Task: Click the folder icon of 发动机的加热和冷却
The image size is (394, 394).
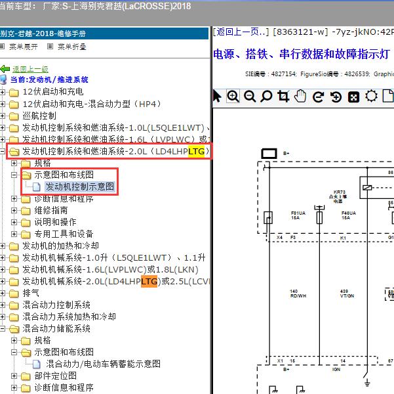Action: tap(14, 246)
